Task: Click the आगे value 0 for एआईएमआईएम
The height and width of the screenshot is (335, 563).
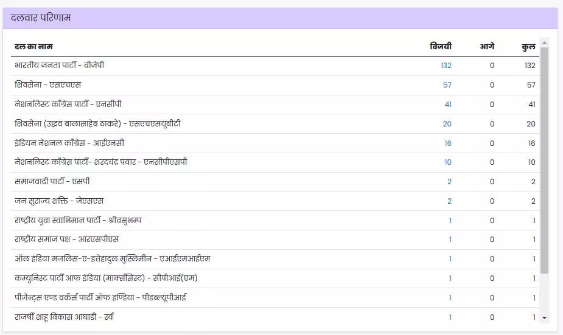Action: pyautogui.click(x=492, y=258)
